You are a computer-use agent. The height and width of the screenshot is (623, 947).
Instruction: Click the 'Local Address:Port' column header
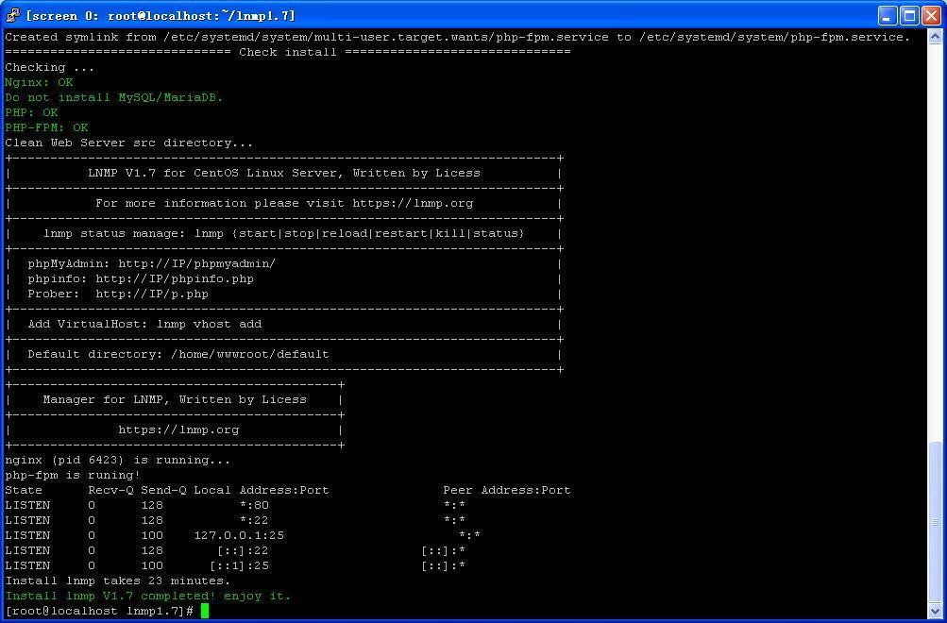(x=262, y=490)
